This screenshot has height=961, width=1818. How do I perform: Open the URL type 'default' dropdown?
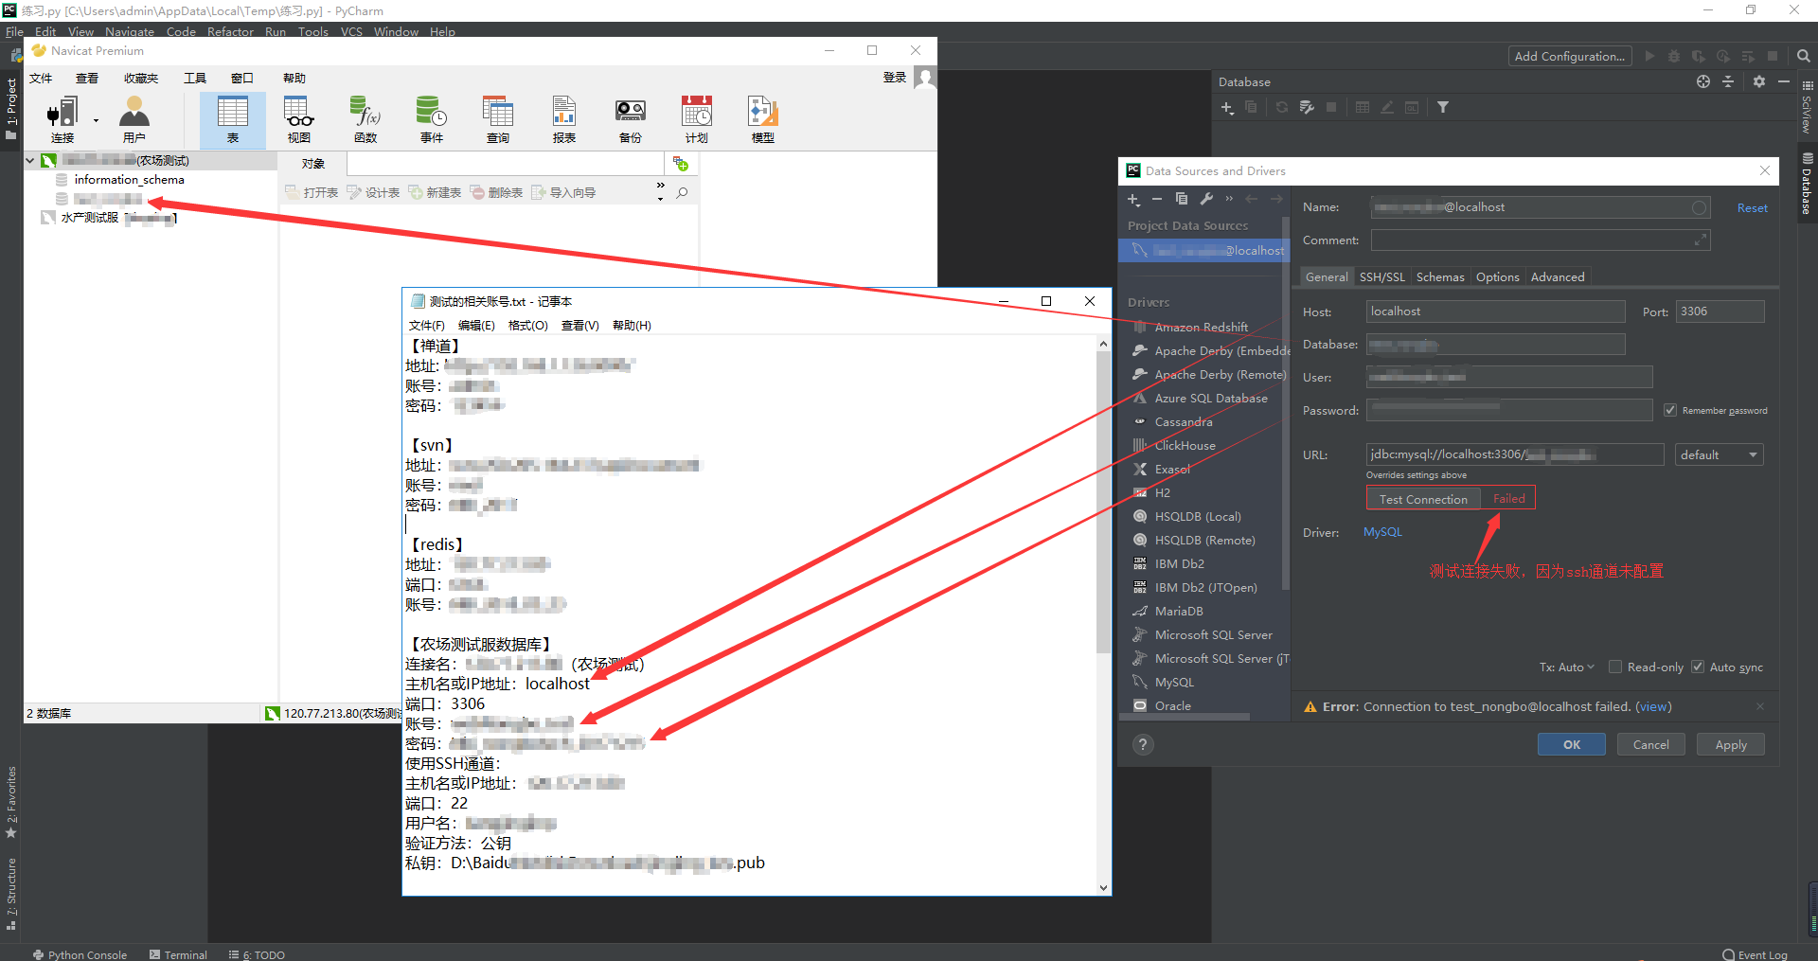tap(1719, 454)
